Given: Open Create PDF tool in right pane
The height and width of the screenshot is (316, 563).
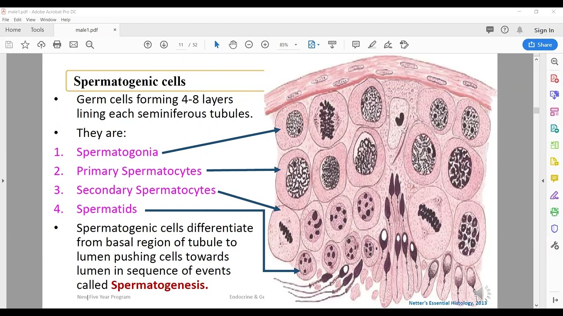Looking at the screenshot, I should [x=555, y=79].
